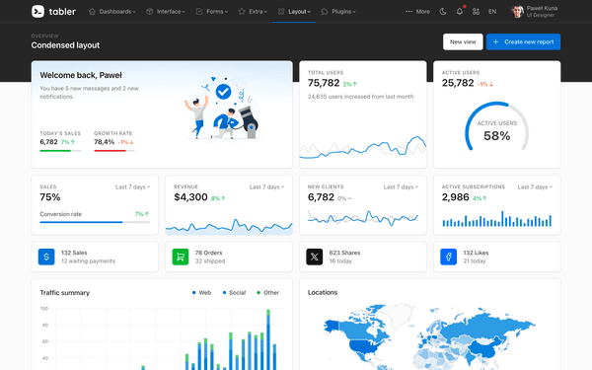The width and height of the screenshot is (592, 370).
Task: Toggle dark mode moon icon
Action: (x=443, y=12)
